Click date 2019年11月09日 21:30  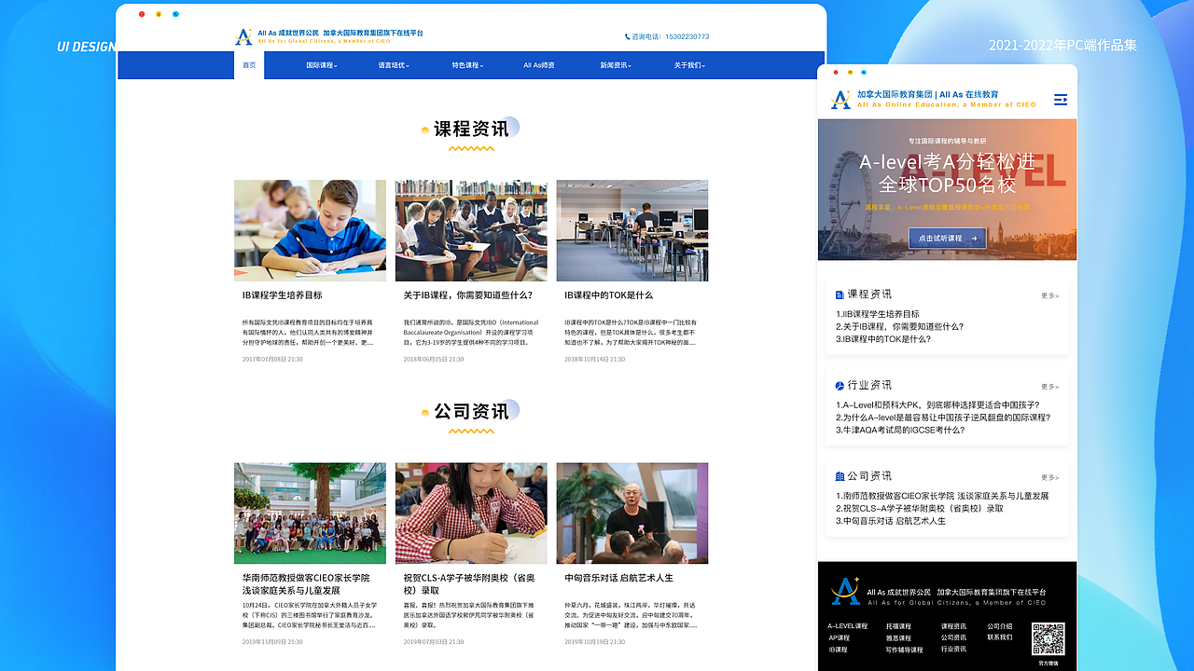tap(272, 642)
